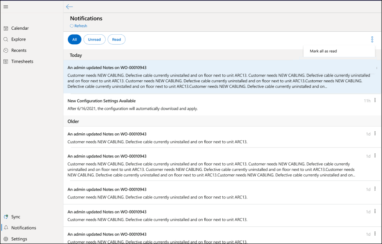The height and width of the screenshot is (244, 382).
Task: Open the highlighted WO-00010943 notification under Today
Action: (x=222, y=77)
